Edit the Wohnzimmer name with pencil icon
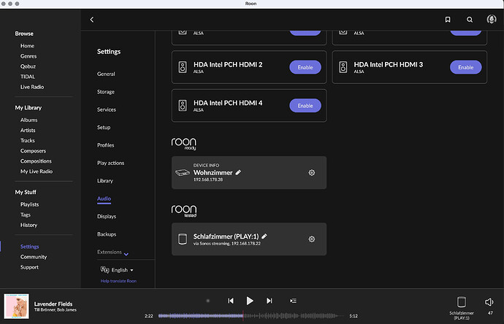The image size is (504, 324). [x=238, y=172]
